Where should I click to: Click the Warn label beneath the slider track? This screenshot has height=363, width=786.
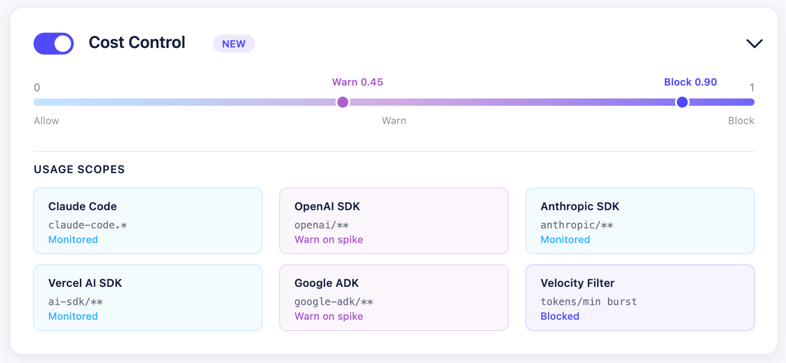click(x=394, y=120)
